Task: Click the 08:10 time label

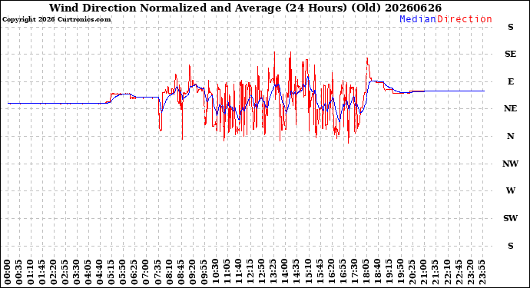Action: (x=169, y=272)
